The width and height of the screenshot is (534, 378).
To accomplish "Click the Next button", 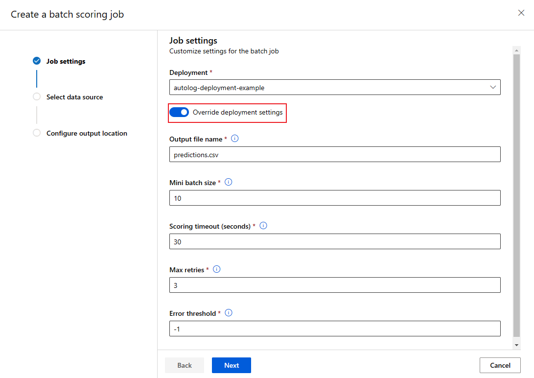I will click(231, 365).
